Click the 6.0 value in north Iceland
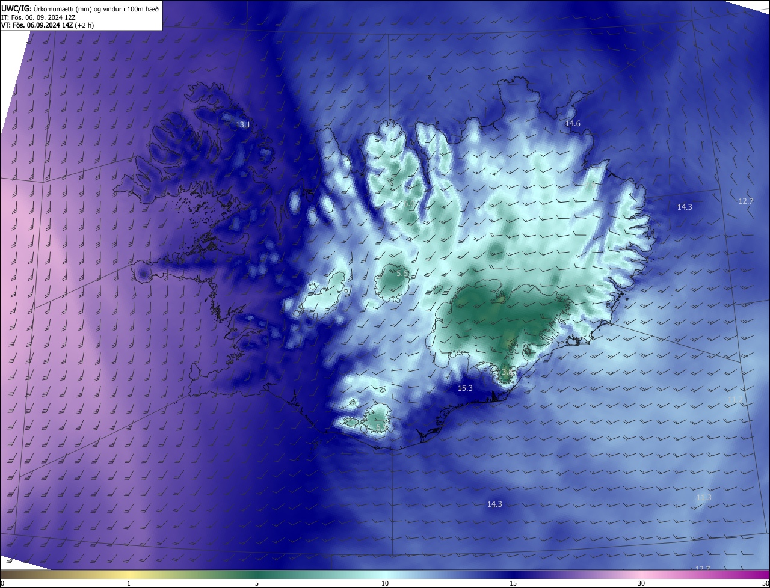Screen dimensions: 770x588 click(409, 204)
